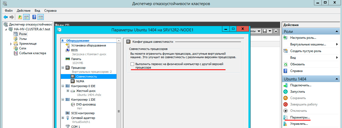Click the Ubuntu 1404.vhdx text under Жесткий диск
This screenshot has height=128, width=342.
point(89,95)
